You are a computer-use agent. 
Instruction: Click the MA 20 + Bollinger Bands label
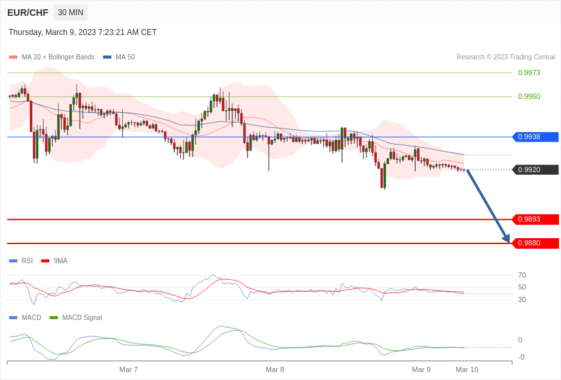click(x=58, y=57)
